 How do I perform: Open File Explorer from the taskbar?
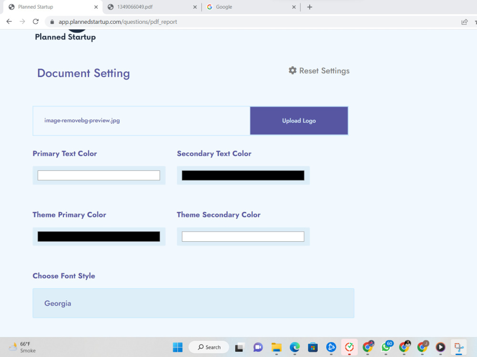pos(276,347)
